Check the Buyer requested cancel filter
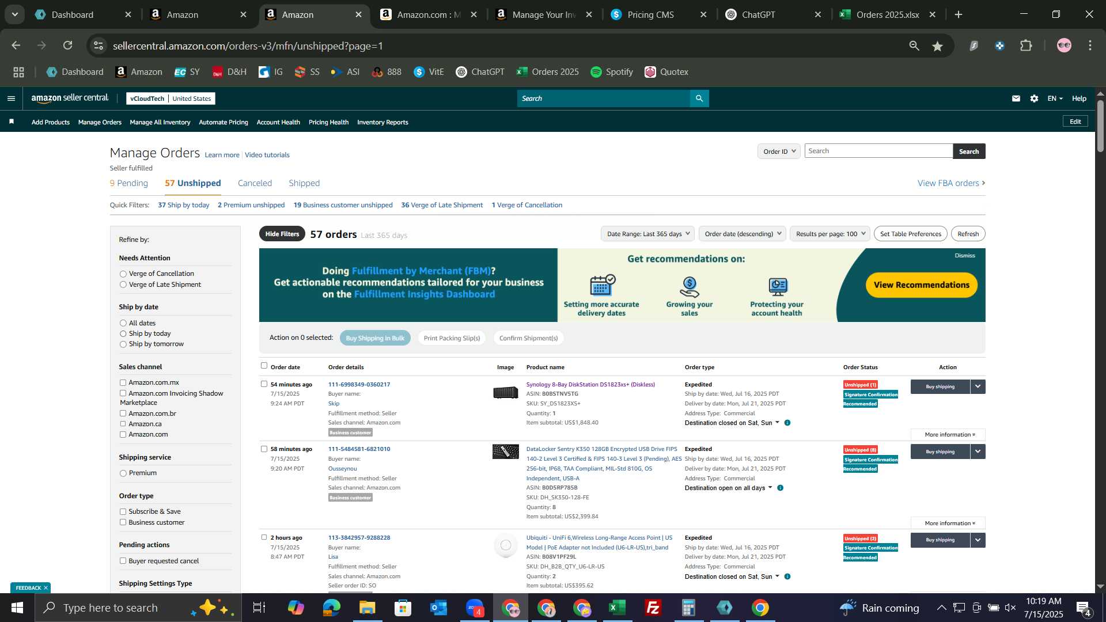Screen dimensions: 1106x622 click(123, 561)
